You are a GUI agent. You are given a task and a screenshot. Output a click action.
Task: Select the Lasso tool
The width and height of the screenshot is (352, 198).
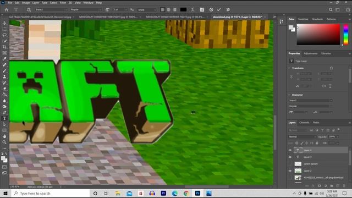[4, 35]
